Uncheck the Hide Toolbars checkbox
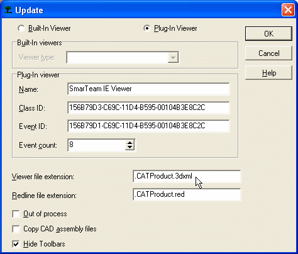 pos(16,244)
